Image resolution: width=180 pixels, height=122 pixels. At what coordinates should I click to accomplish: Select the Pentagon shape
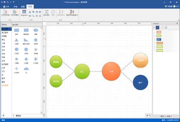(36, 40)
